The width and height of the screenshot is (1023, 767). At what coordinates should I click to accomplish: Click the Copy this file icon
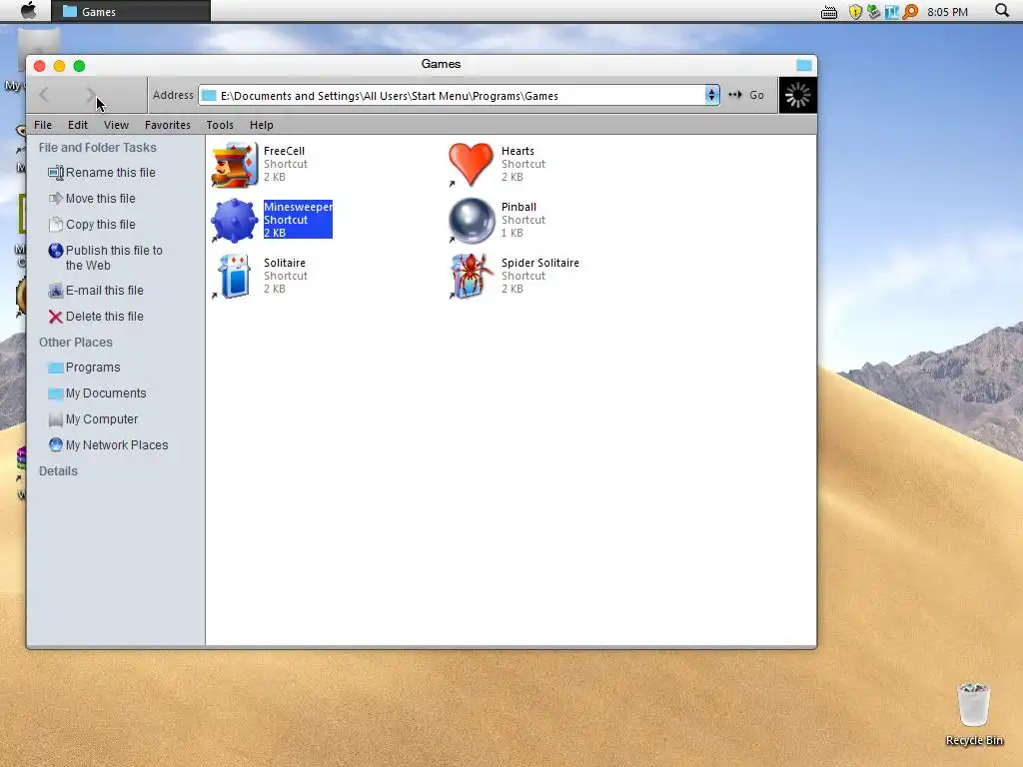pyautogui.click(x=56, y=225)
